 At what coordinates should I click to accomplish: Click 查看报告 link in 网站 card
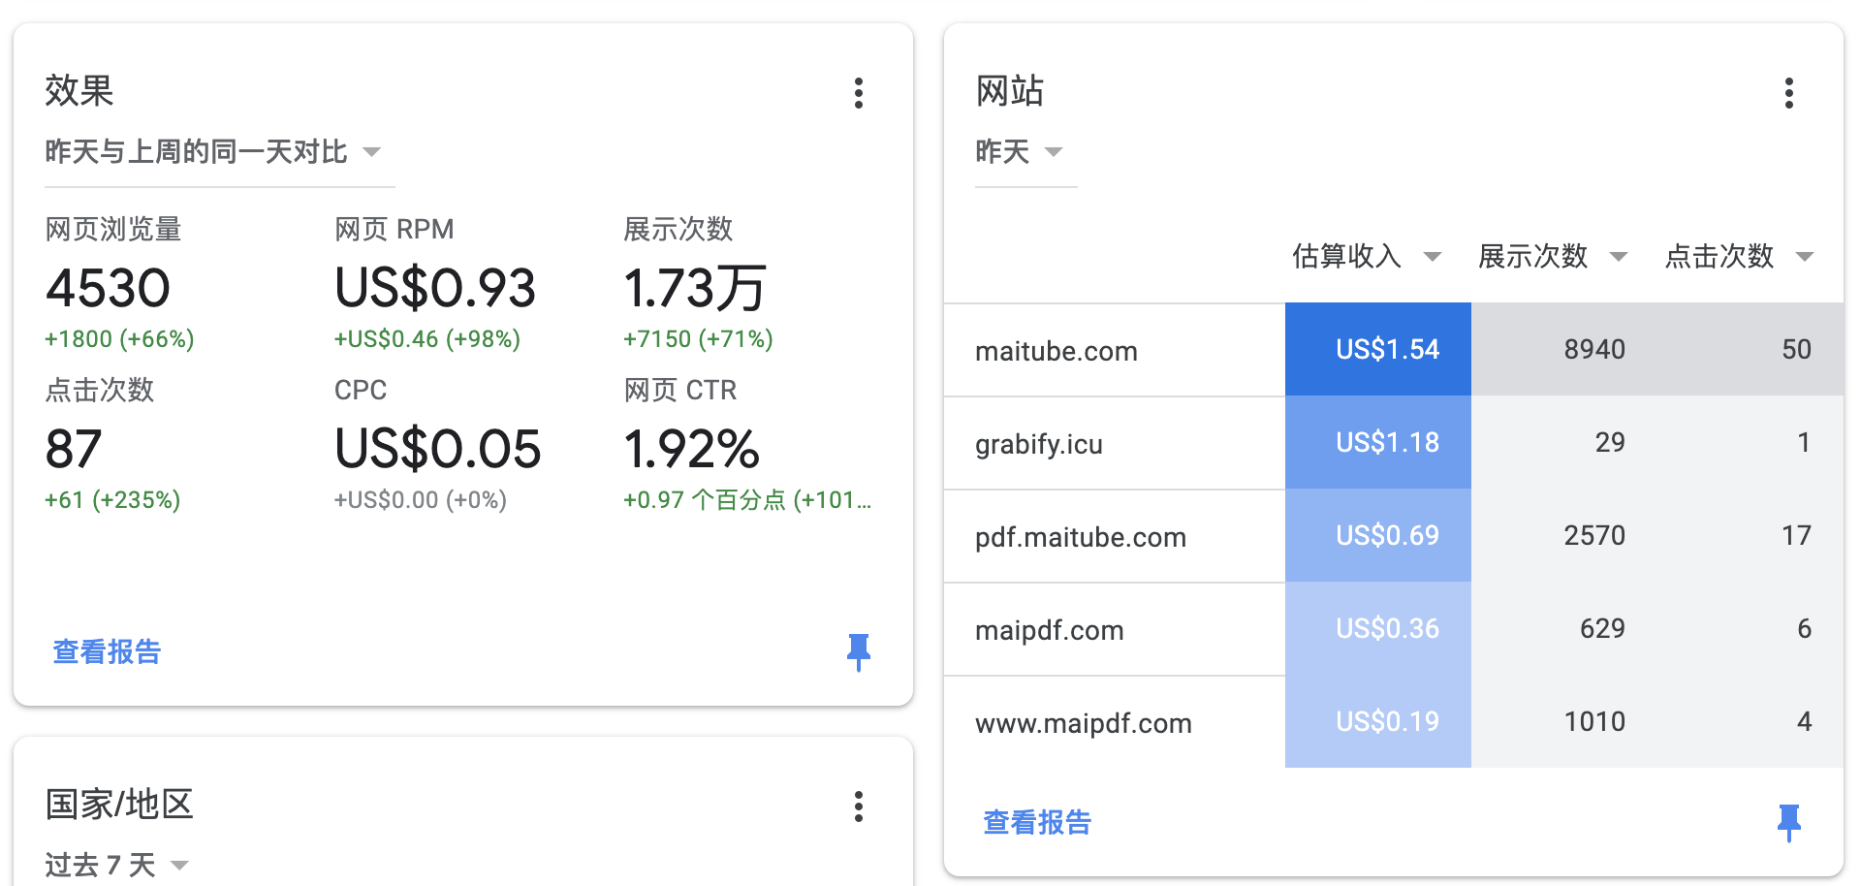point(1037,822)
